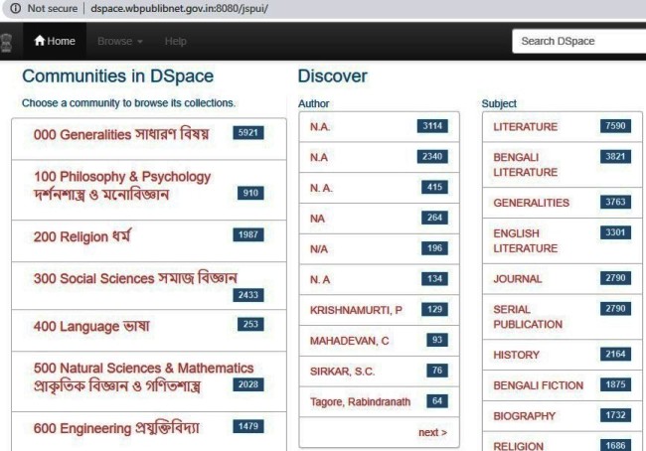Select the HISTORY subject filter
The image size is (646, 451).
pyautogui.click(x=517, y=355)
